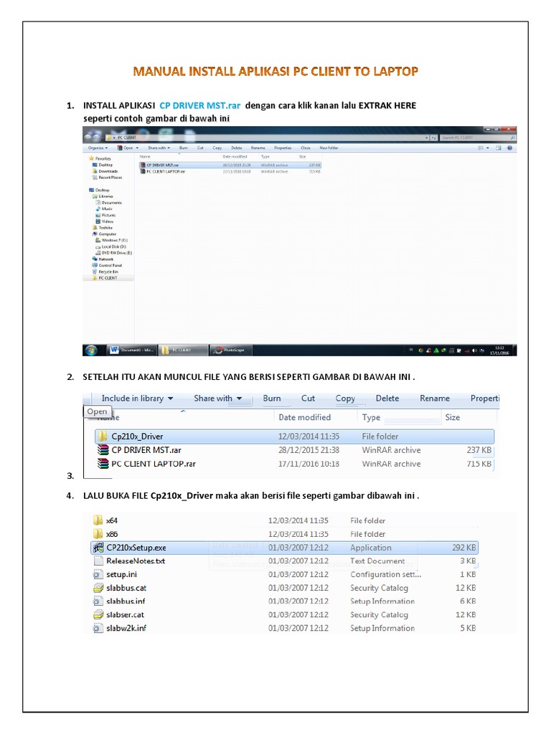The width and height of the screenshot is (551, 734).
Task: Click '237 KB' size in step 2 list
Action: point(479,450)
